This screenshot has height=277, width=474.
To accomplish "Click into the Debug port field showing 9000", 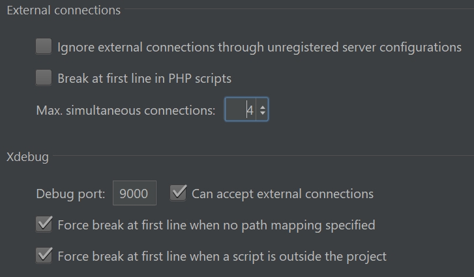I will [x=134, y=194].
